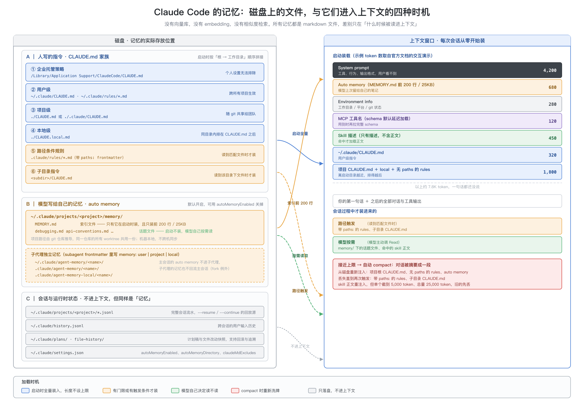Click the ~/.claude/CLAUDE.md 320 token bar
The height and width of the screenshot is (409, 584).
click(x=447, y=155)
